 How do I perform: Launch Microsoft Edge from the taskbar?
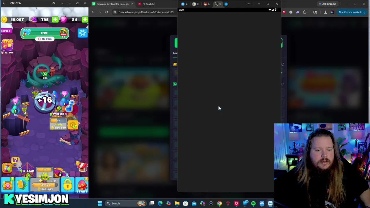(160, 203)
